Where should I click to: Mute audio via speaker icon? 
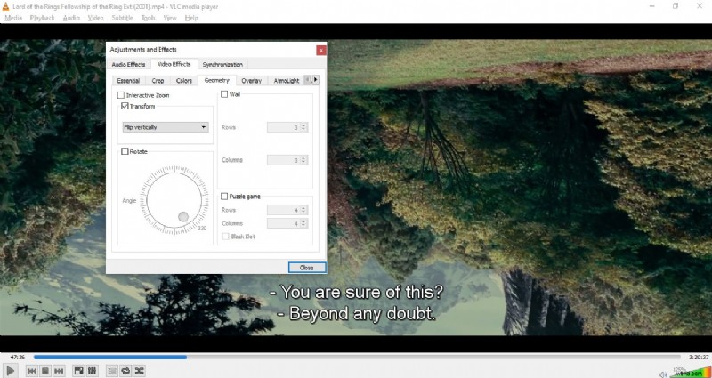663,374
